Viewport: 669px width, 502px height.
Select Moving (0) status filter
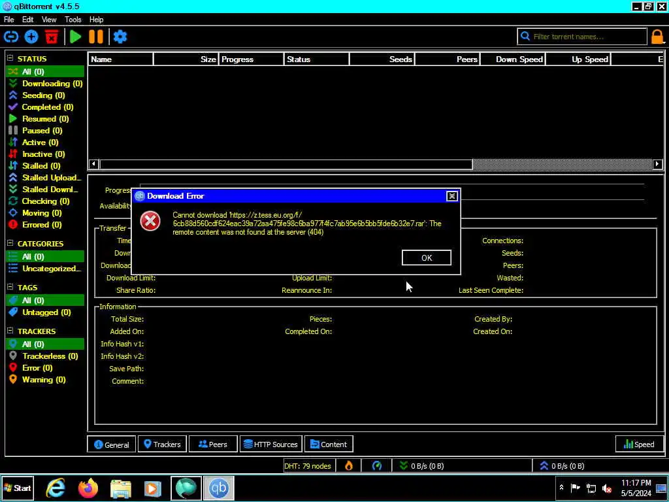[x=45, y=212]
